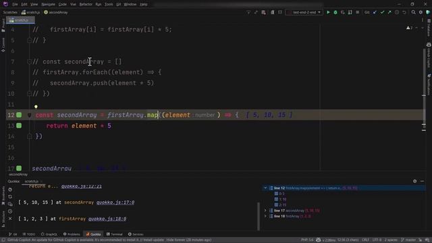Viewport: 432px width, 243px height.
Task: Expand the line 18 firstArray node
Action: pyautogui.click(x=265, y=216)
